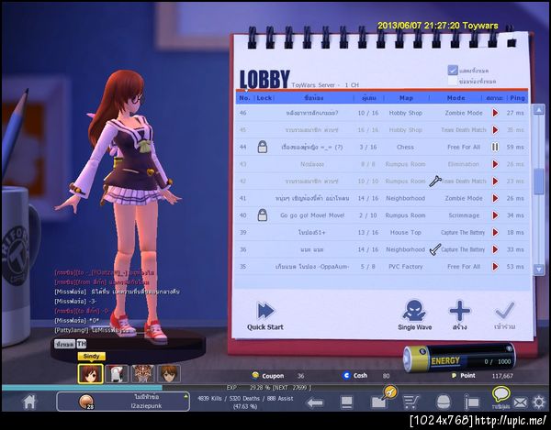The image size is (551, 430).
Task: Click the checkmark join room icon
Action: pyautogui.click(x=505, y=310)
